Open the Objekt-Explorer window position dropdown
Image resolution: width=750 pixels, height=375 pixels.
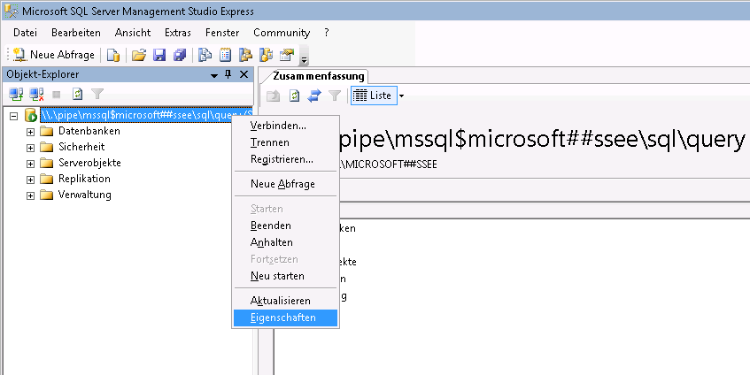[214, 75]
